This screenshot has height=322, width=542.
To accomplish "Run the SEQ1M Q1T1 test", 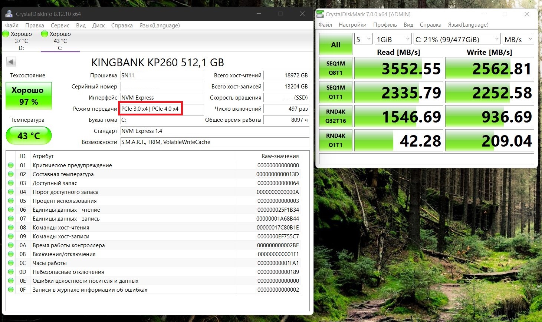I will point(336,92).
